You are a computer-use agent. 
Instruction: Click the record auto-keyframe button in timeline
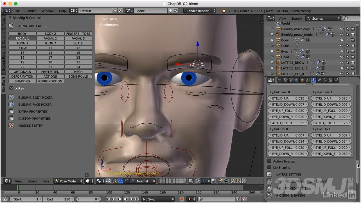[x=182, y=199]
